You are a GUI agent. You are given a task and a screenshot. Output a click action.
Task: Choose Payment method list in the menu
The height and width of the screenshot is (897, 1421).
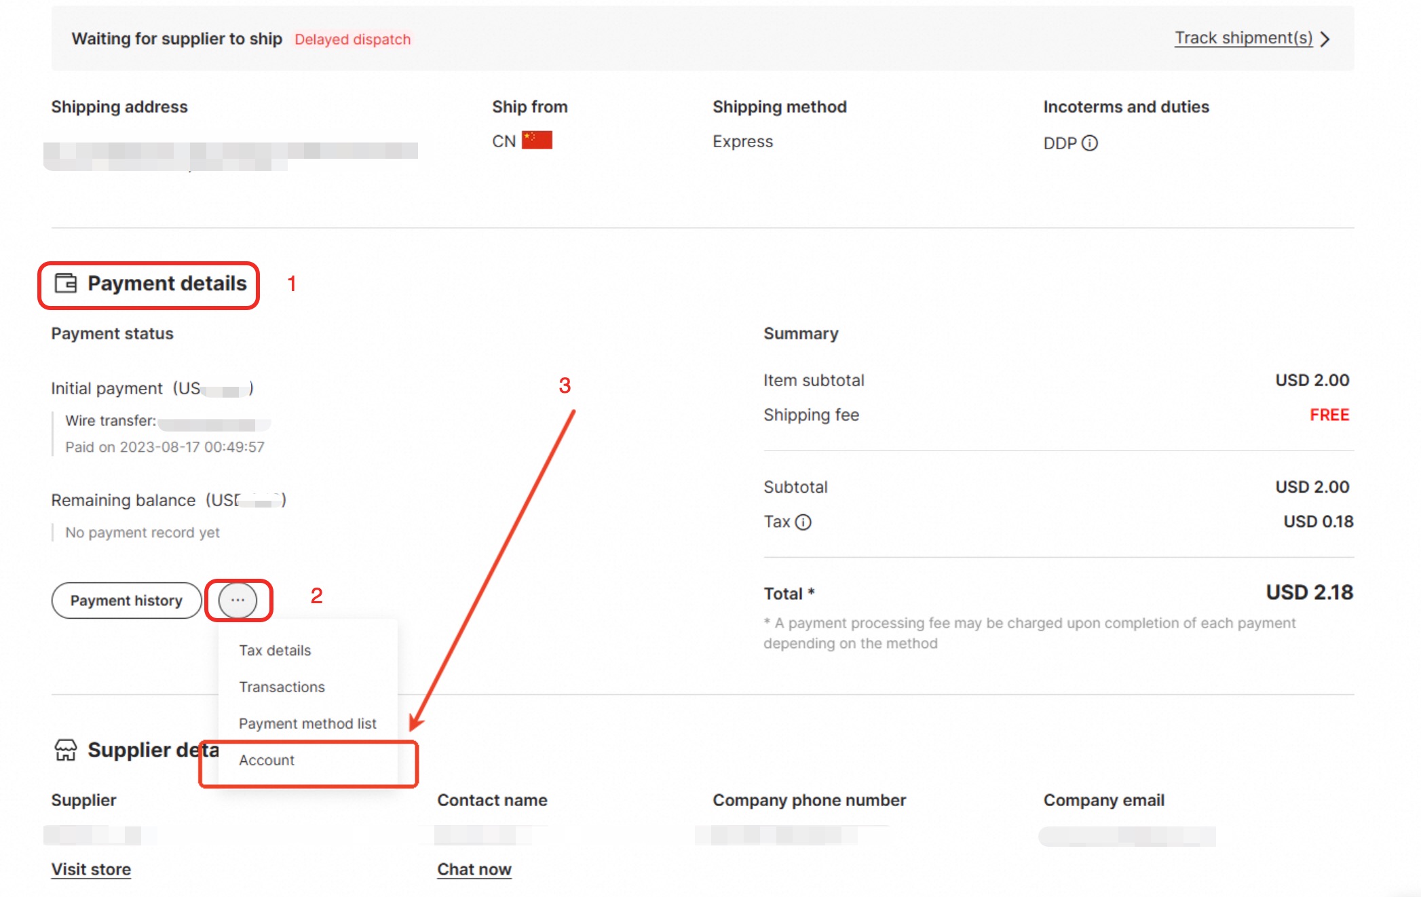(307, 723)
